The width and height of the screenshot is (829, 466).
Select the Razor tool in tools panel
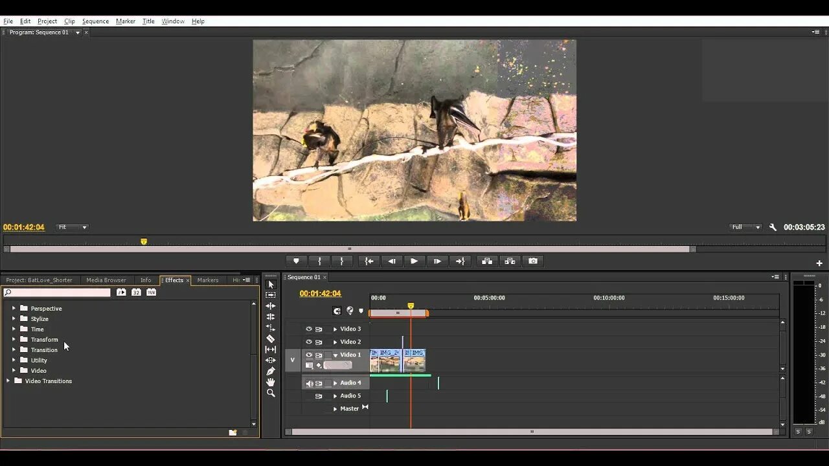[271, 338]
